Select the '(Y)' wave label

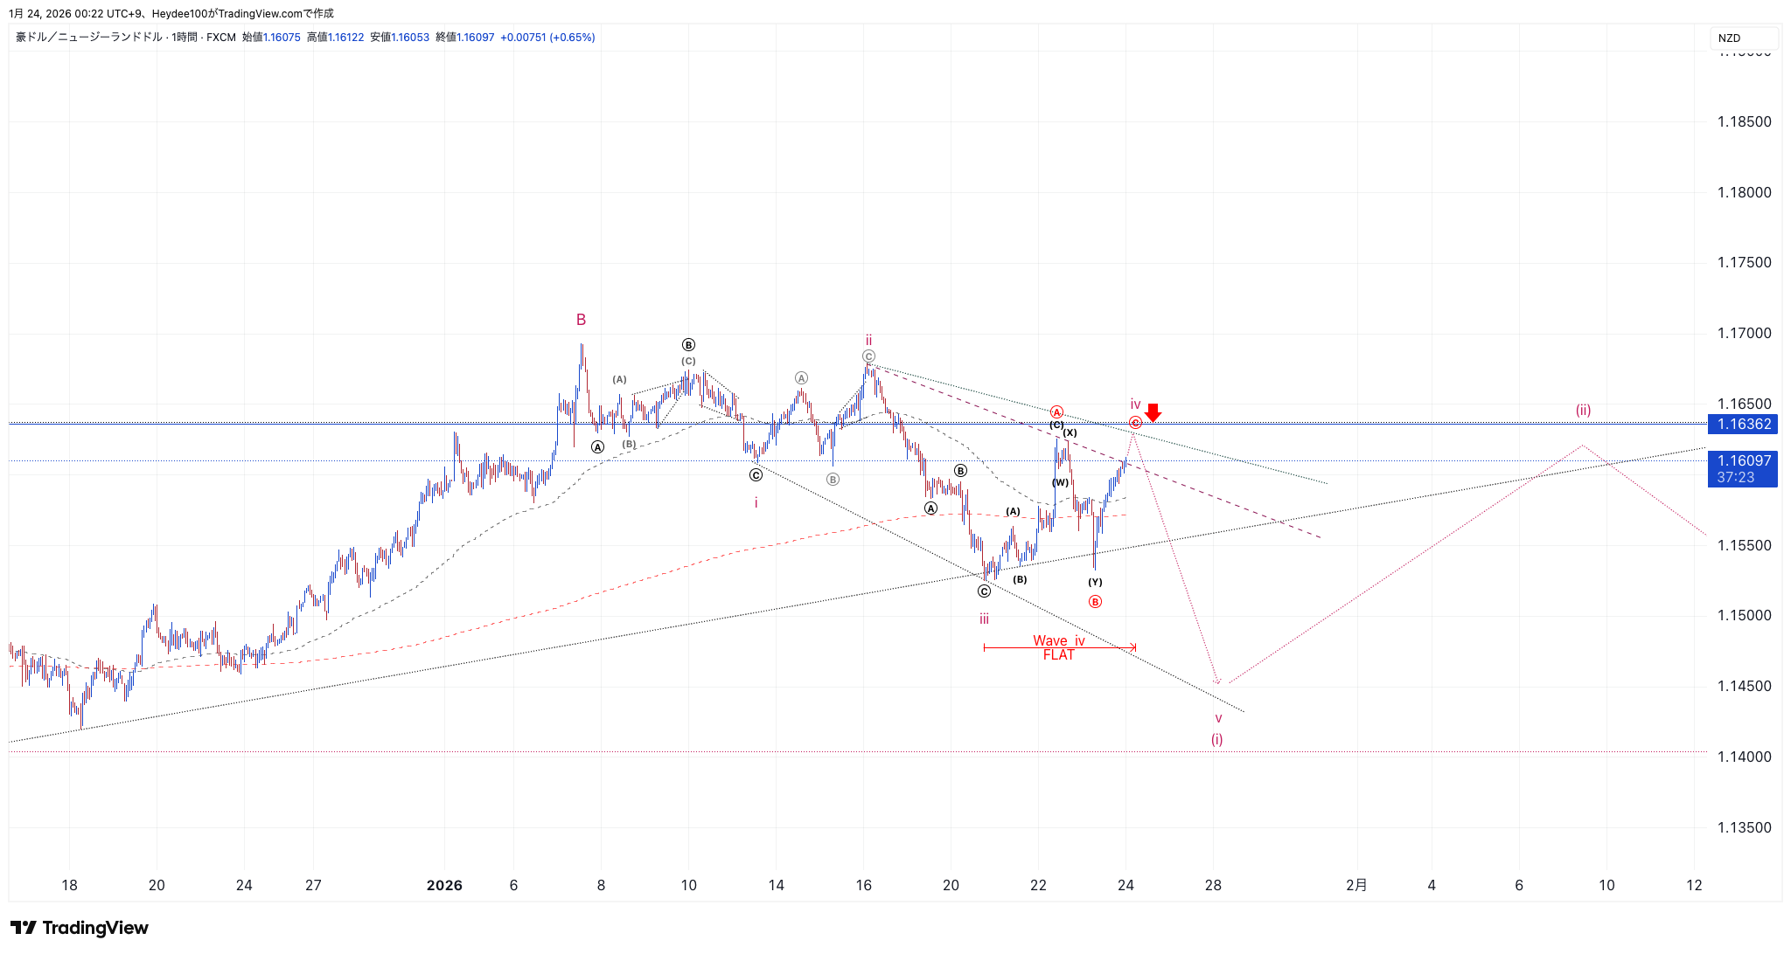(1095, 582)
